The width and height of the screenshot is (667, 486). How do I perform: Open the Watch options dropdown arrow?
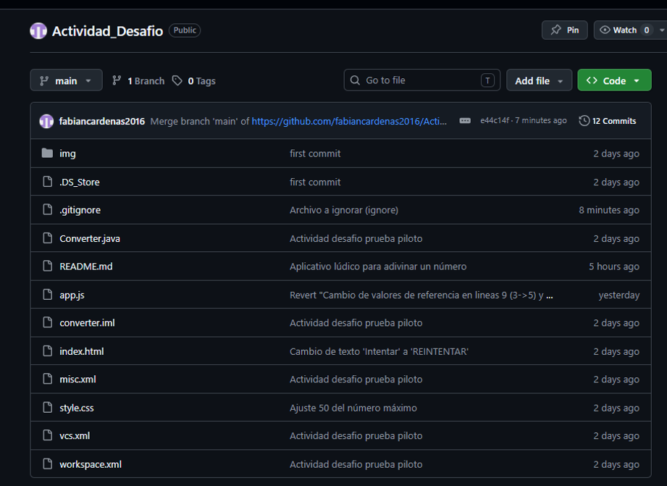(x=661, y=30)
